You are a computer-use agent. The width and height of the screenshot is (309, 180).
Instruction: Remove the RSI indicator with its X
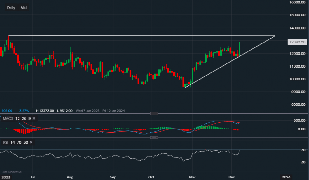(x=32, y=142)
